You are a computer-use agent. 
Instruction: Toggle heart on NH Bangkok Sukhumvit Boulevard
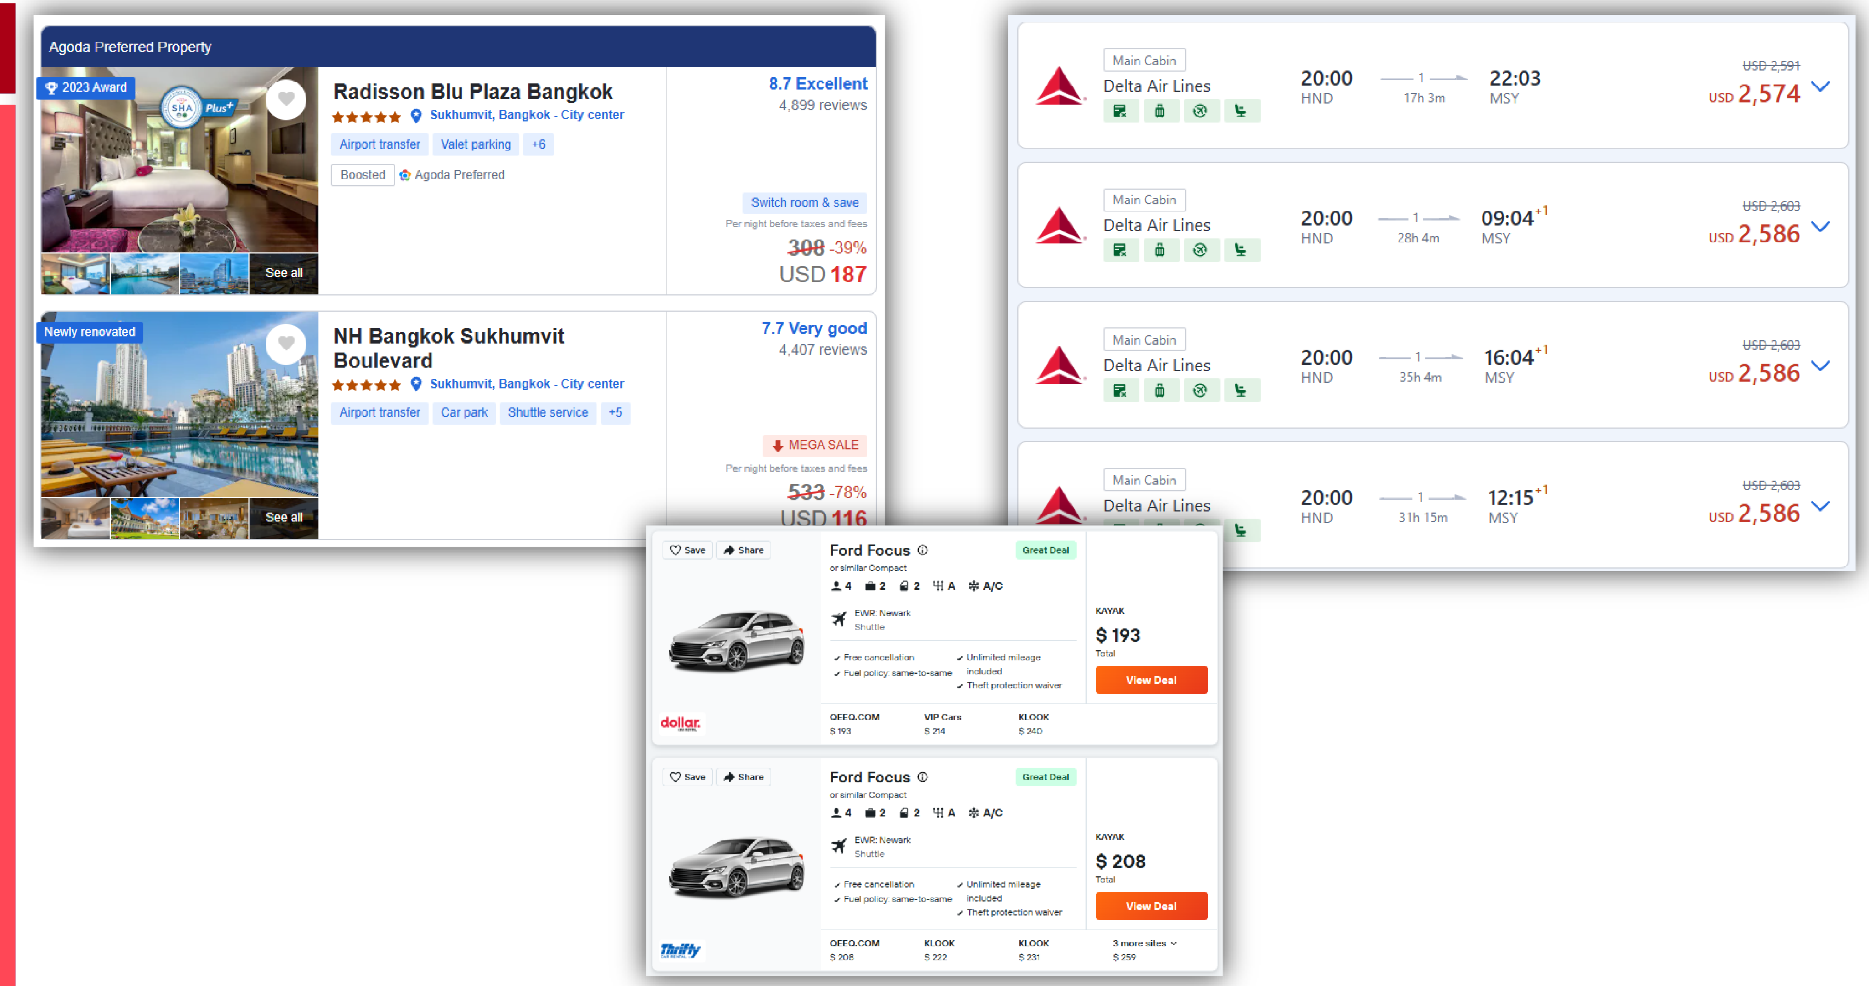286,343
